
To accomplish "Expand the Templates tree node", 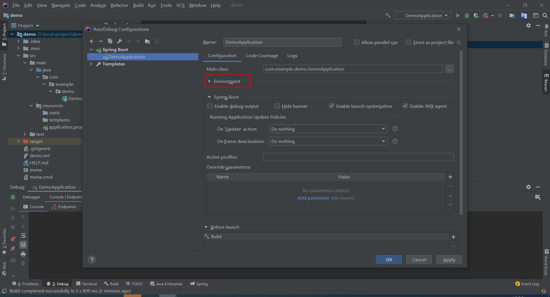I will point(91,64).
